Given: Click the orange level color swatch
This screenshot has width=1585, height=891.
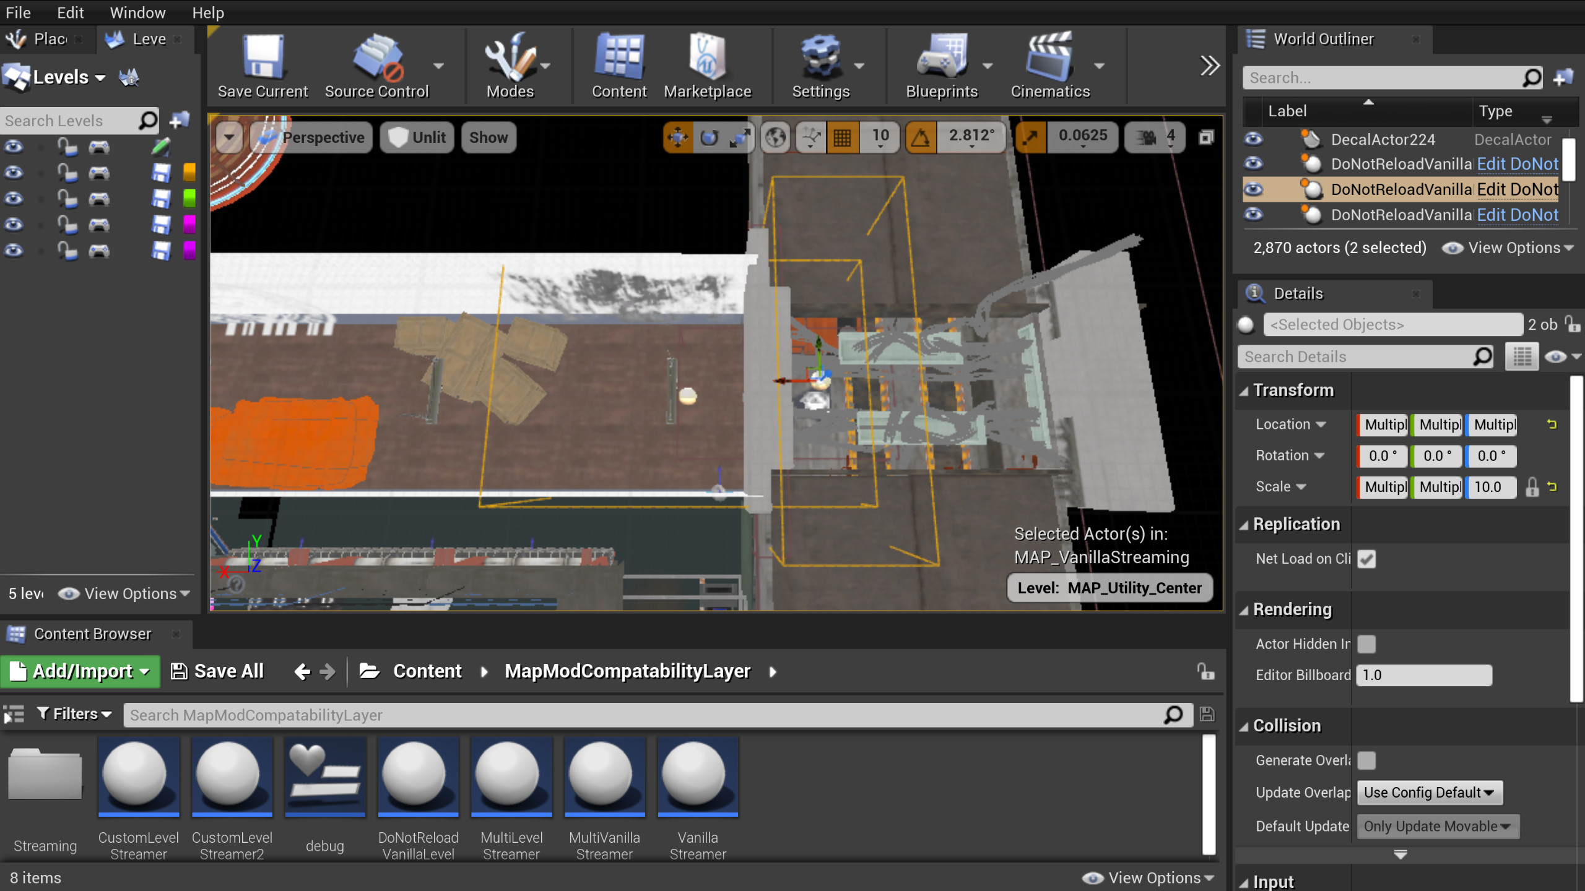Looking at the screenshot, I should click(189, 173).
